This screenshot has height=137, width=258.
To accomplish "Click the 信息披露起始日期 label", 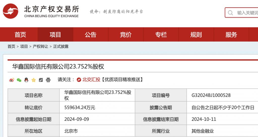I will coord(34,119).
